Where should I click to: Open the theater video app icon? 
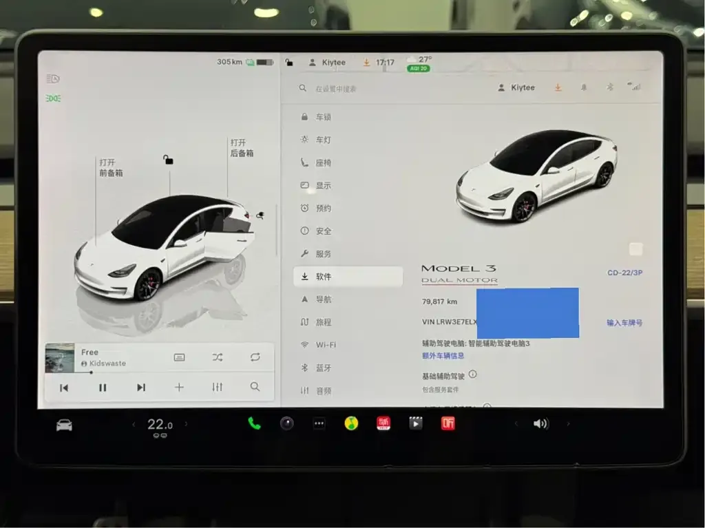tap(415, 423)
